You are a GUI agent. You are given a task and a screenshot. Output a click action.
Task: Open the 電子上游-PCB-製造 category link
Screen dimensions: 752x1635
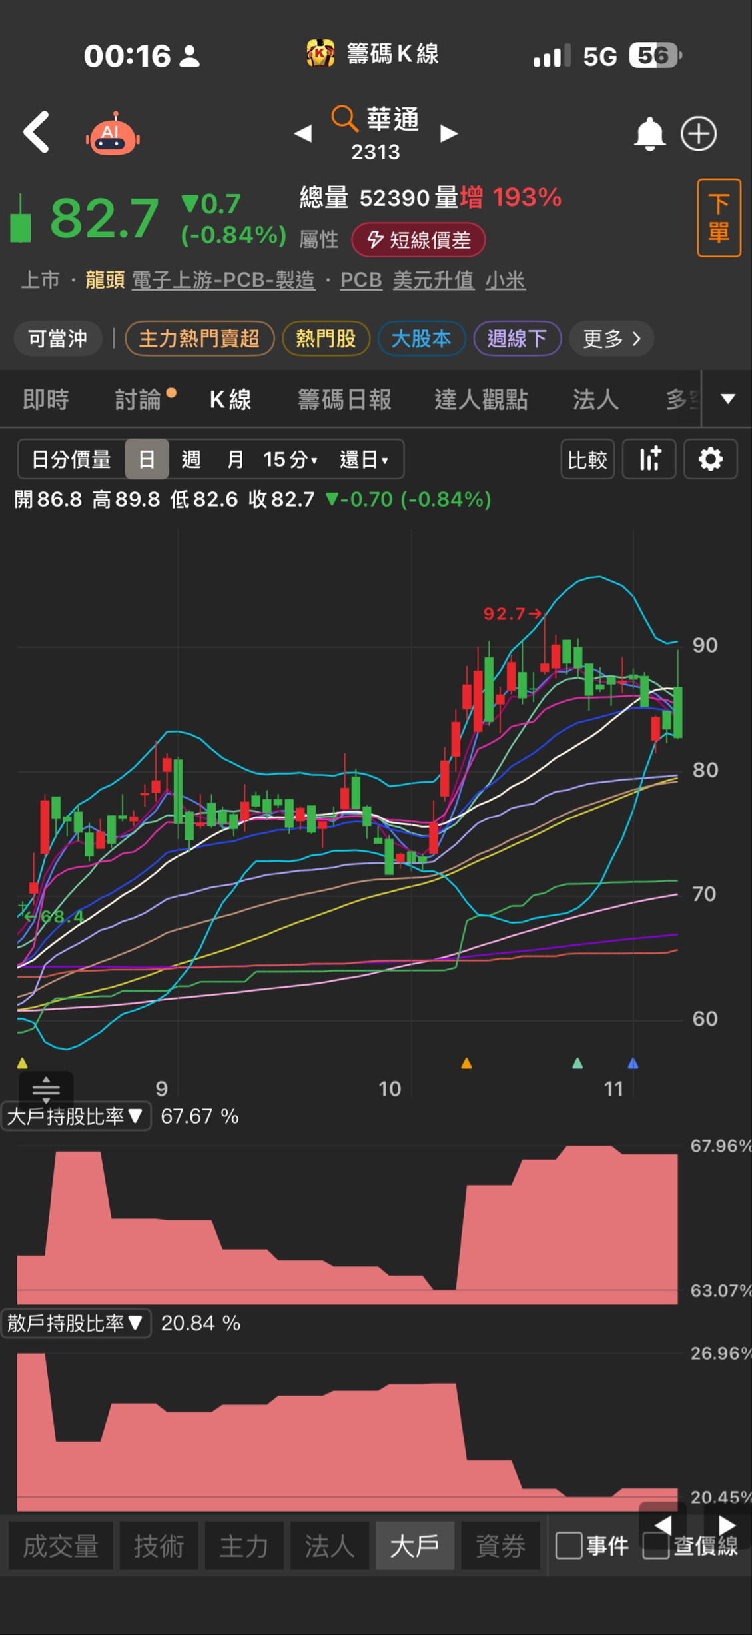coord(223,280)
